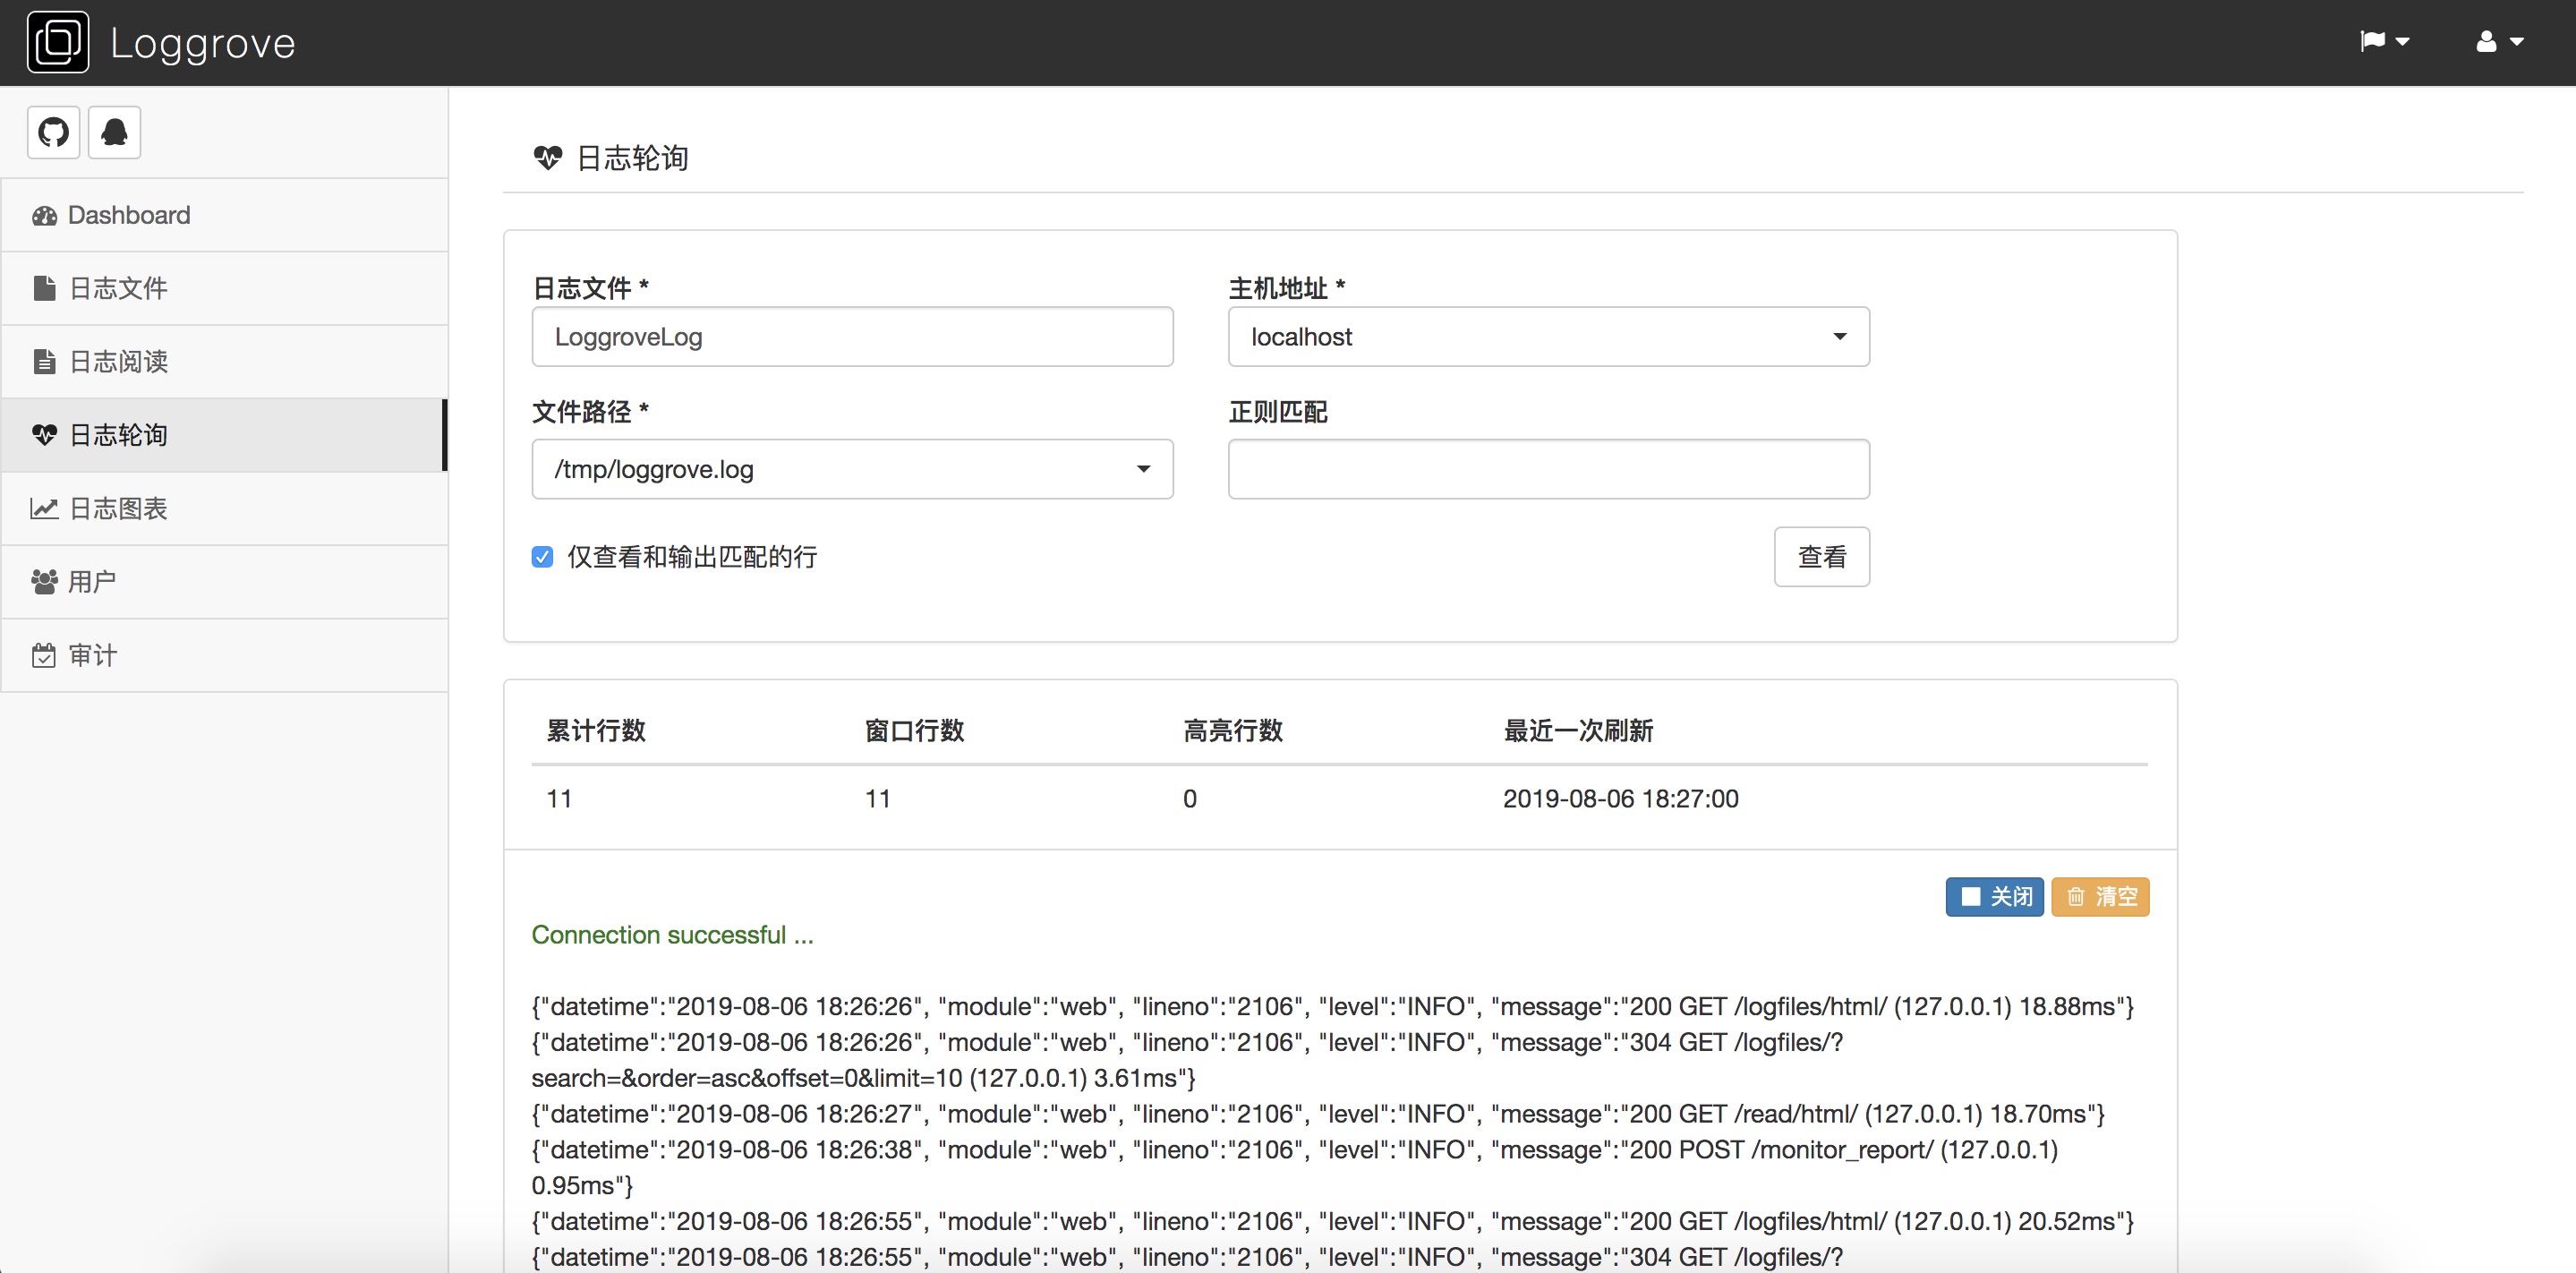Click the log line with /read/html/ 18.70ms
The height and width of the screenshot is (1273, 2576).
point(1318,1114)
